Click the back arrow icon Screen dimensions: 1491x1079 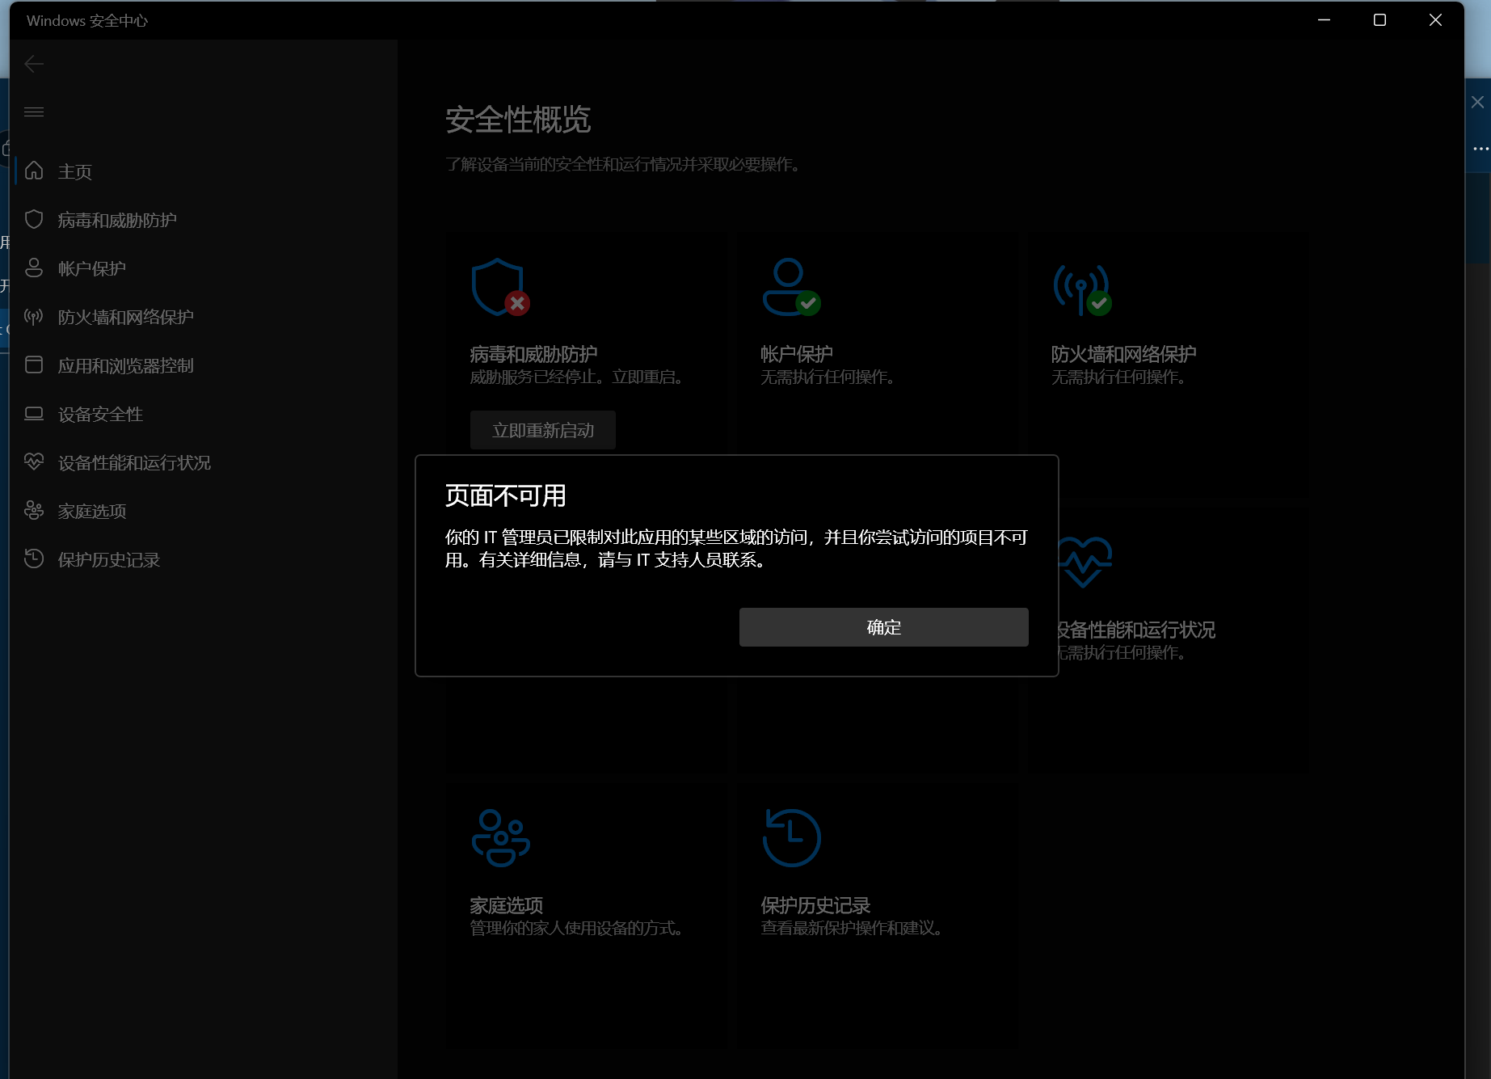(x=34, y=64)
